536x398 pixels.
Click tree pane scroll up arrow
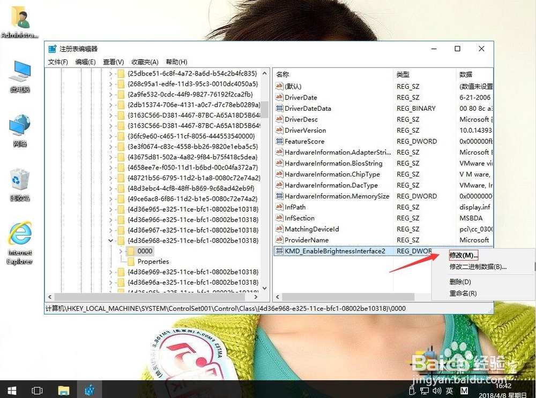[x=265, y=73]
